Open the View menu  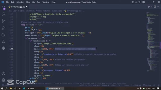pyautogui.click(x=28, y=2)
